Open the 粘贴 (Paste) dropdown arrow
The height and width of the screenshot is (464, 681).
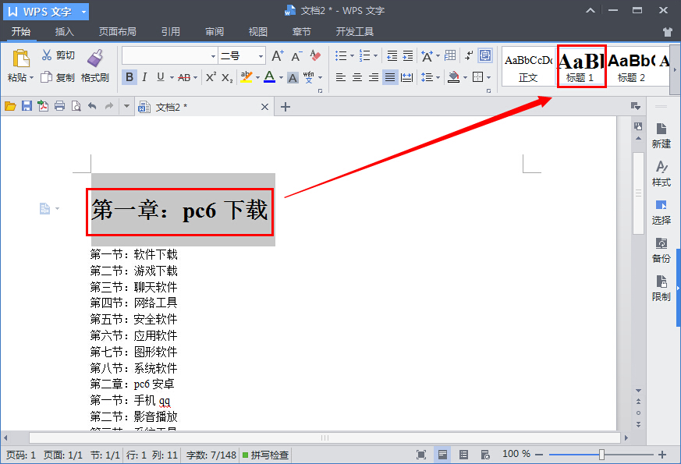tap(31, 78)
